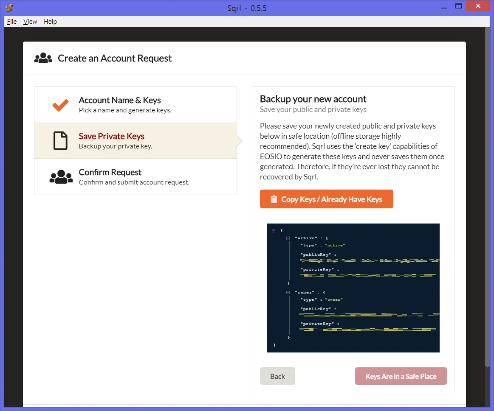Select the Account Name & Keys step

click(x=135, y=105)
